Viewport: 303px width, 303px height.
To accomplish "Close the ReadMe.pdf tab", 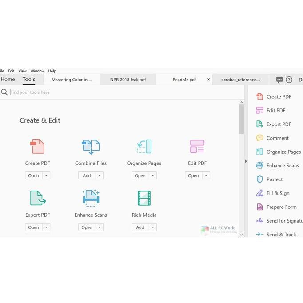I will coord(208,80).
